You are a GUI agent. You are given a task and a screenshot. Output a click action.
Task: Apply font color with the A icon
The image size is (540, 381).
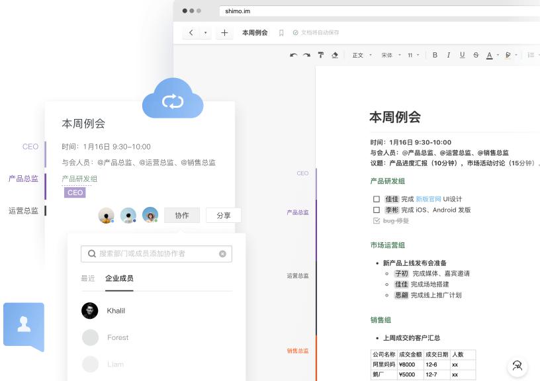coord(490,56)
